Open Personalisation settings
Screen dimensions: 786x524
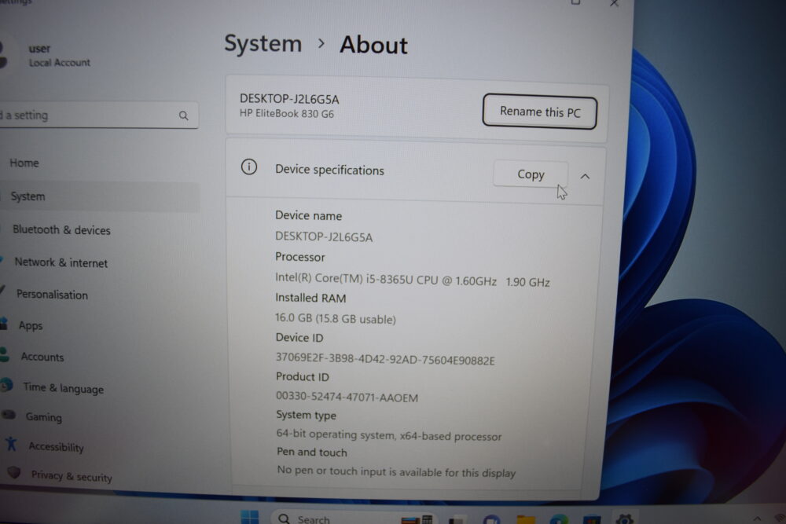tap(52, 295)
